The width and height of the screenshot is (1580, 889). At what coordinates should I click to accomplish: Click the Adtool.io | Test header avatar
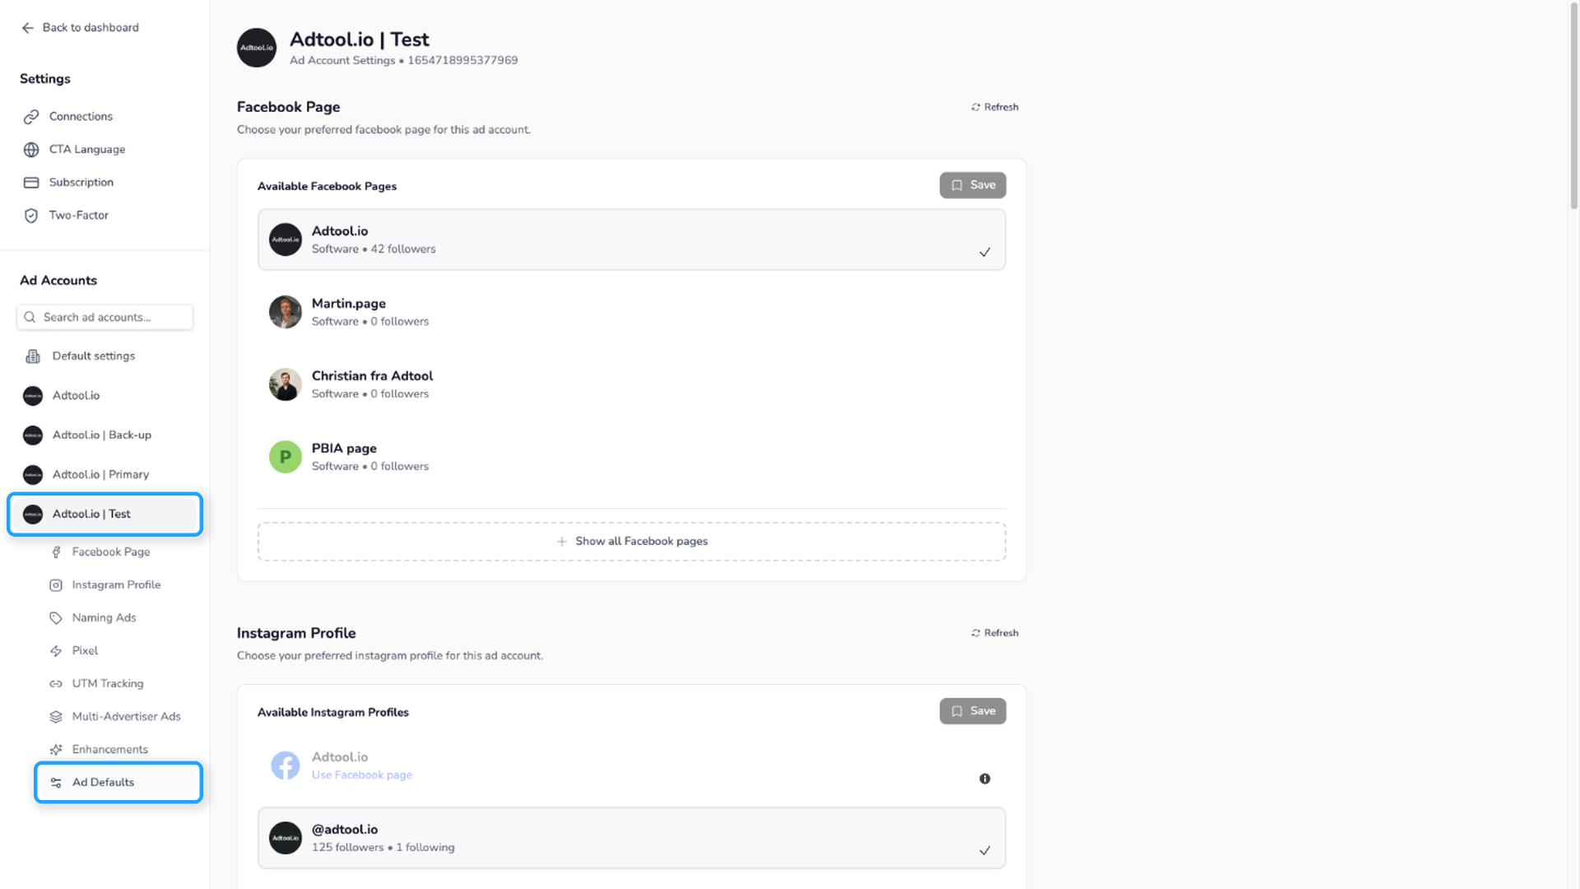pos(257,48)
